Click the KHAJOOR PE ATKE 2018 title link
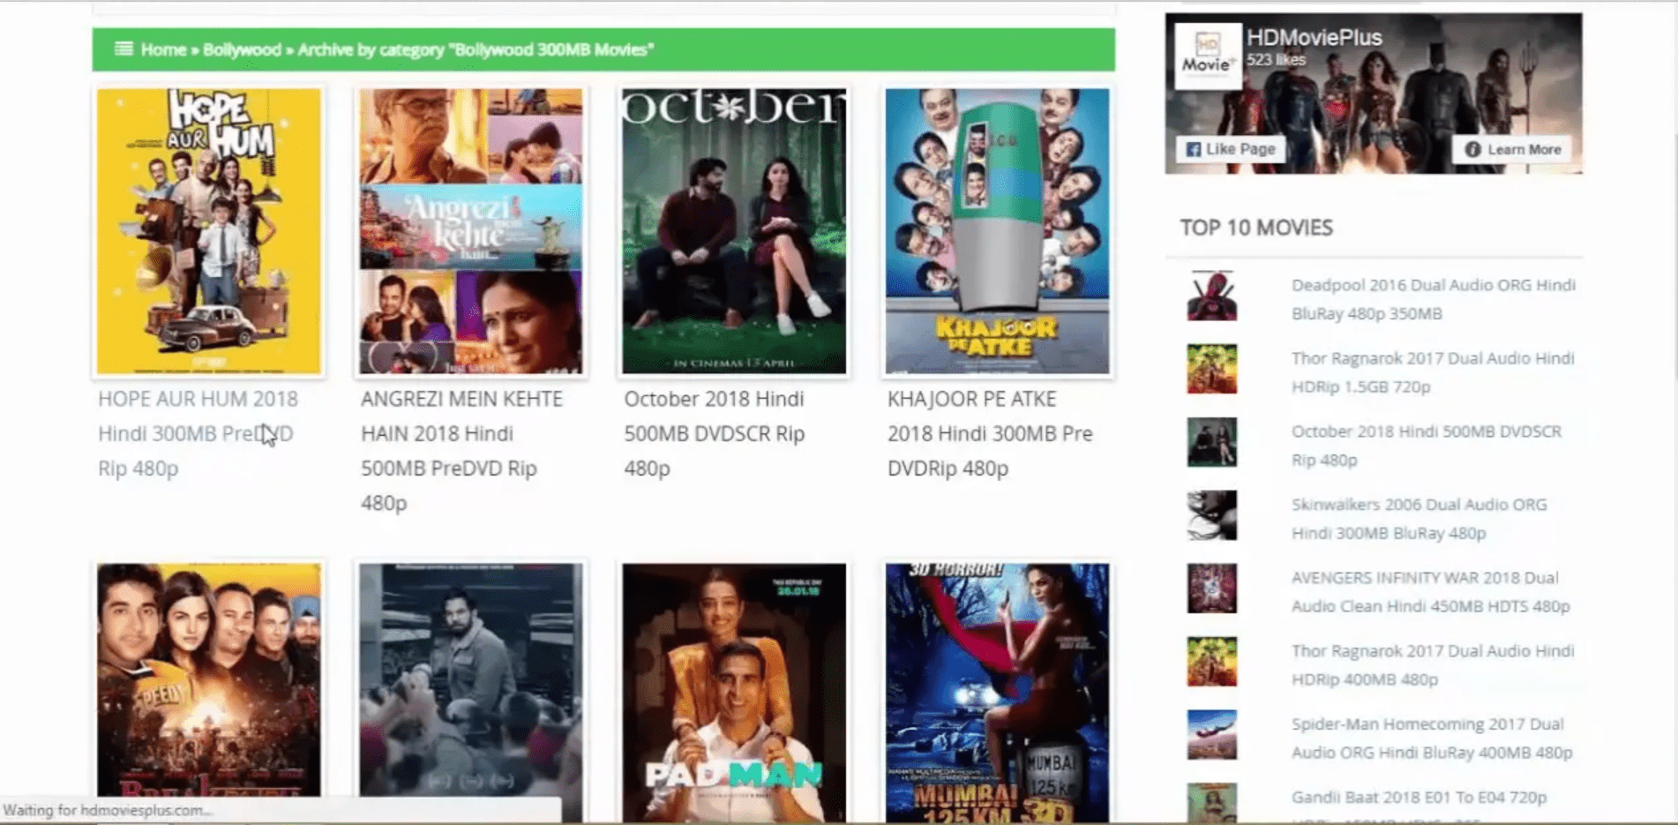The width and height of the screenshot is (1678, 825). click(990, 433)
